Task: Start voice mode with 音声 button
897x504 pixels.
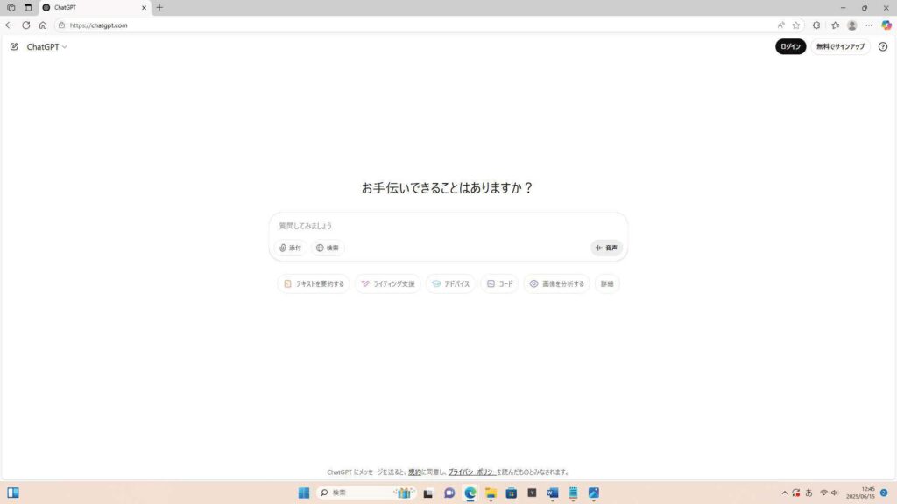Action: click(x=606, y=248)
